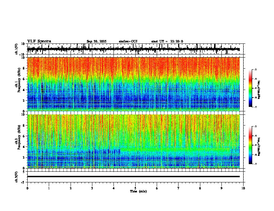Click the ch.1(V) axis label
The width and height of the screenshot is (274, 211).
pos(17,49)
